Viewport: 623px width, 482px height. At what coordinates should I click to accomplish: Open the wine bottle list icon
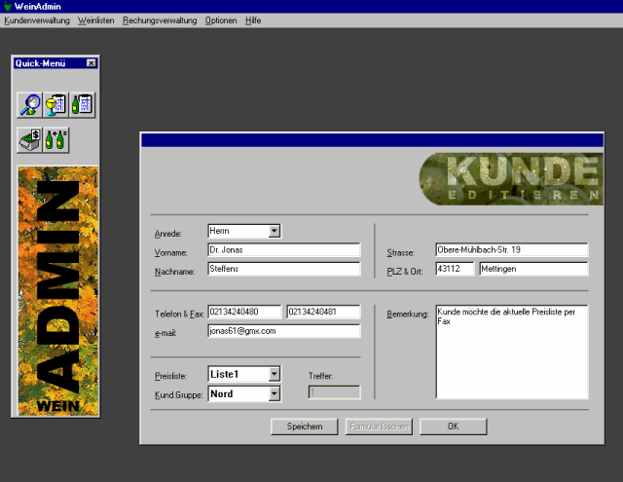[x=82, y=105]
